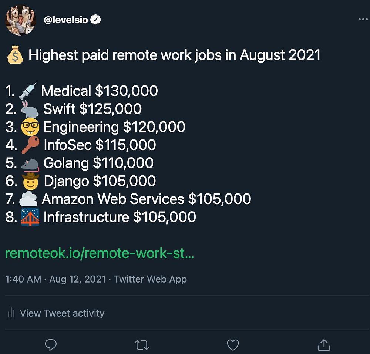This screenshot has width=370, height=354.
Task: Click the analytics bar chart icon
Action: point(11,313)
